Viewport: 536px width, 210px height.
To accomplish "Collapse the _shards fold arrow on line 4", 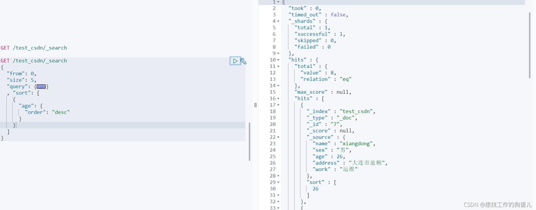I will click(278, 21).
